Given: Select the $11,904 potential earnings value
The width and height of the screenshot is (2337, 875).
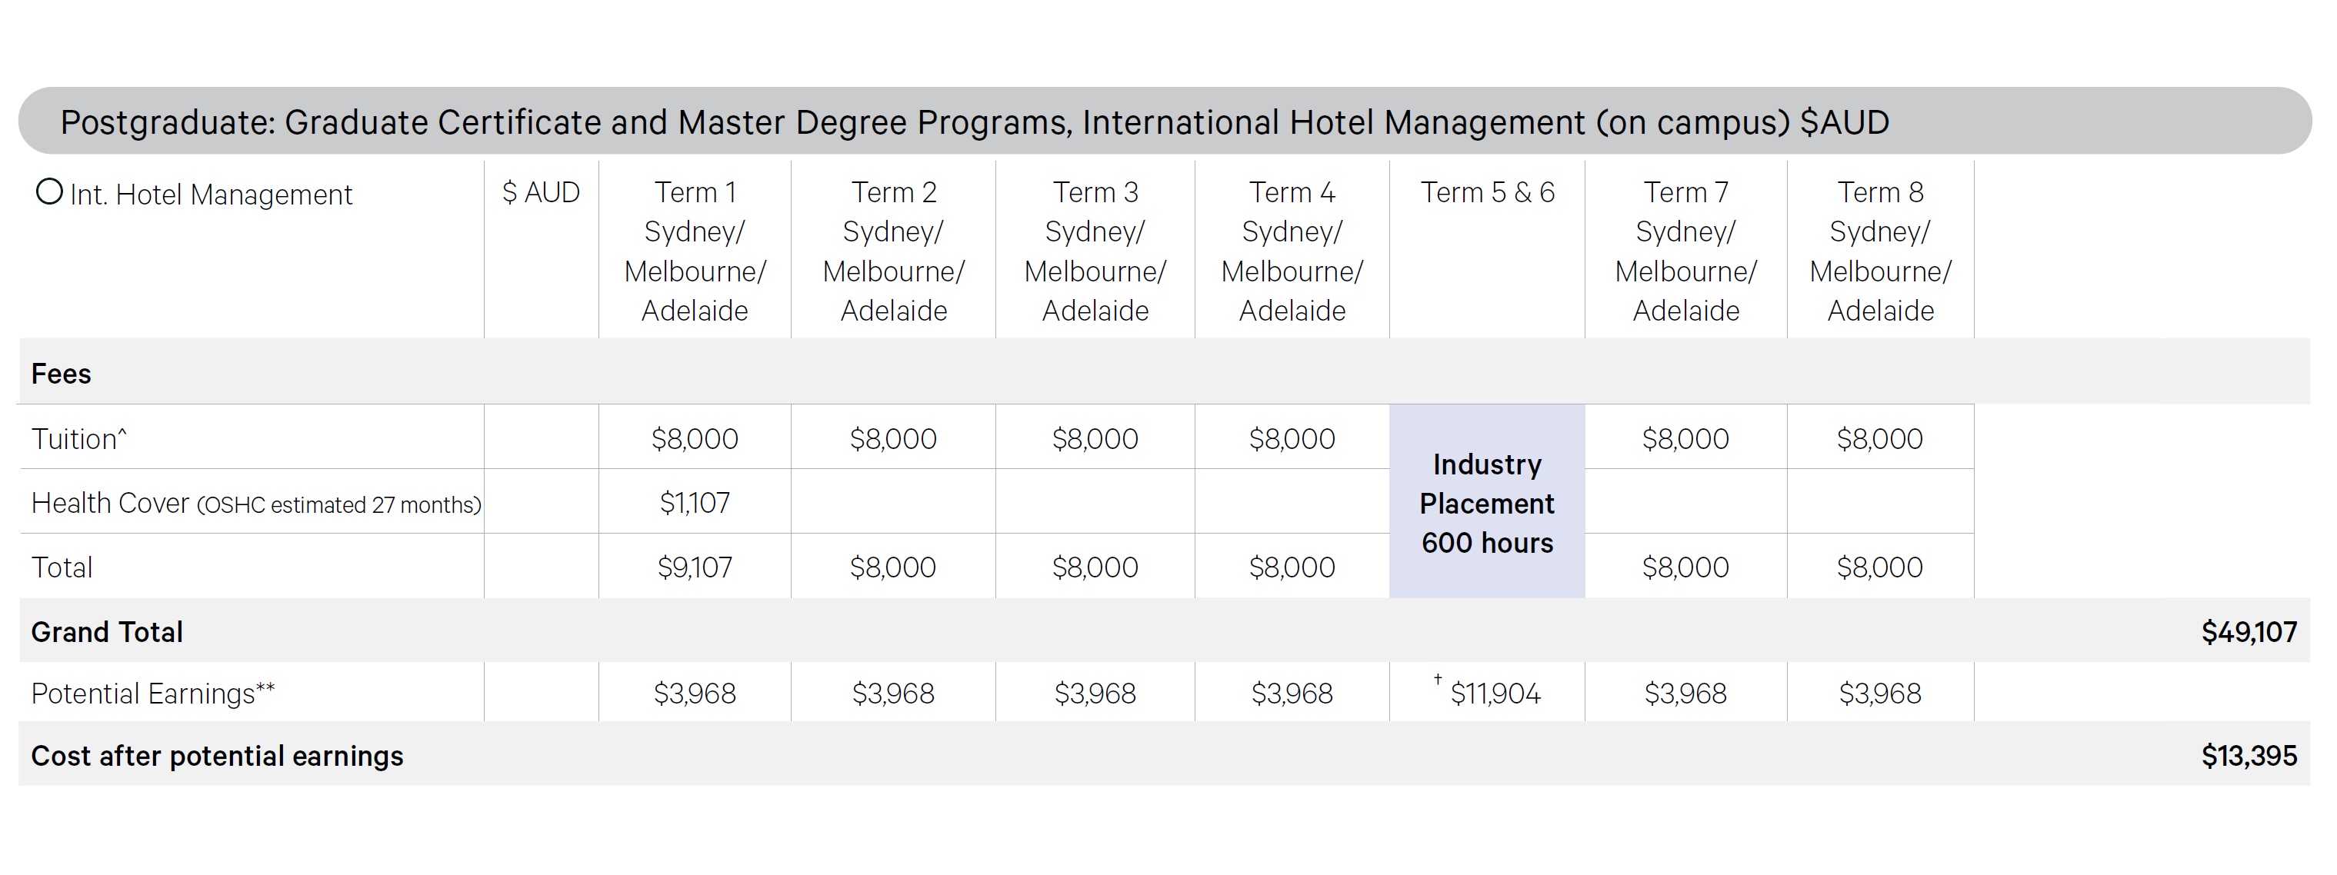Looking at the screenshot, I should pos(1494,694).
